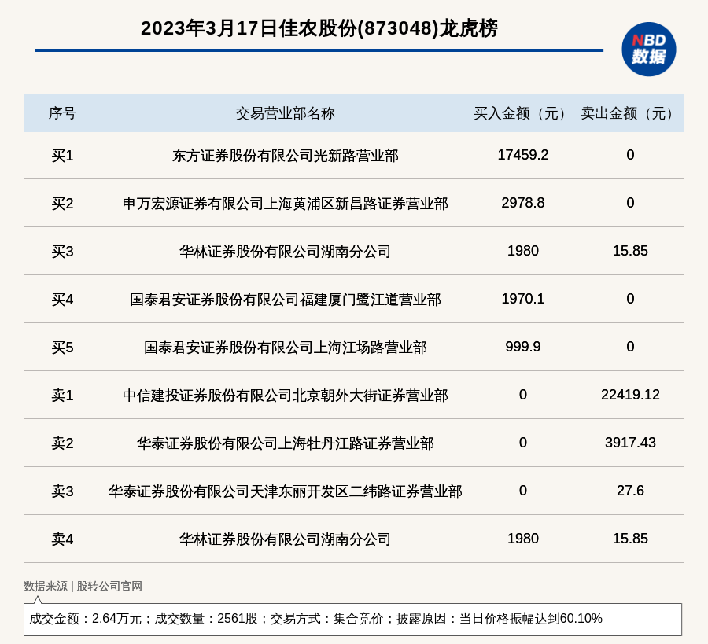Screen dimensions: 708x644
Task: Click the buy amount 0 in 卖3 row
Action: (523, 490)
